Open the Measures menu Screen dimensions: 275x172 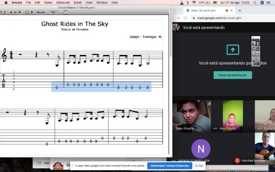(x=63, y=2)
